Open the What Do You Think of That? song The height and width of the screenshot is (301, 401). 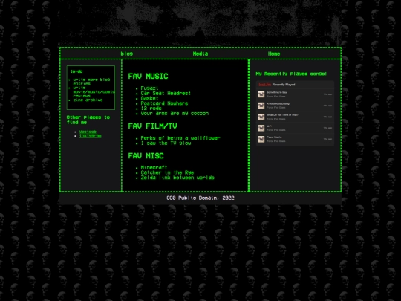click(282, 115)
